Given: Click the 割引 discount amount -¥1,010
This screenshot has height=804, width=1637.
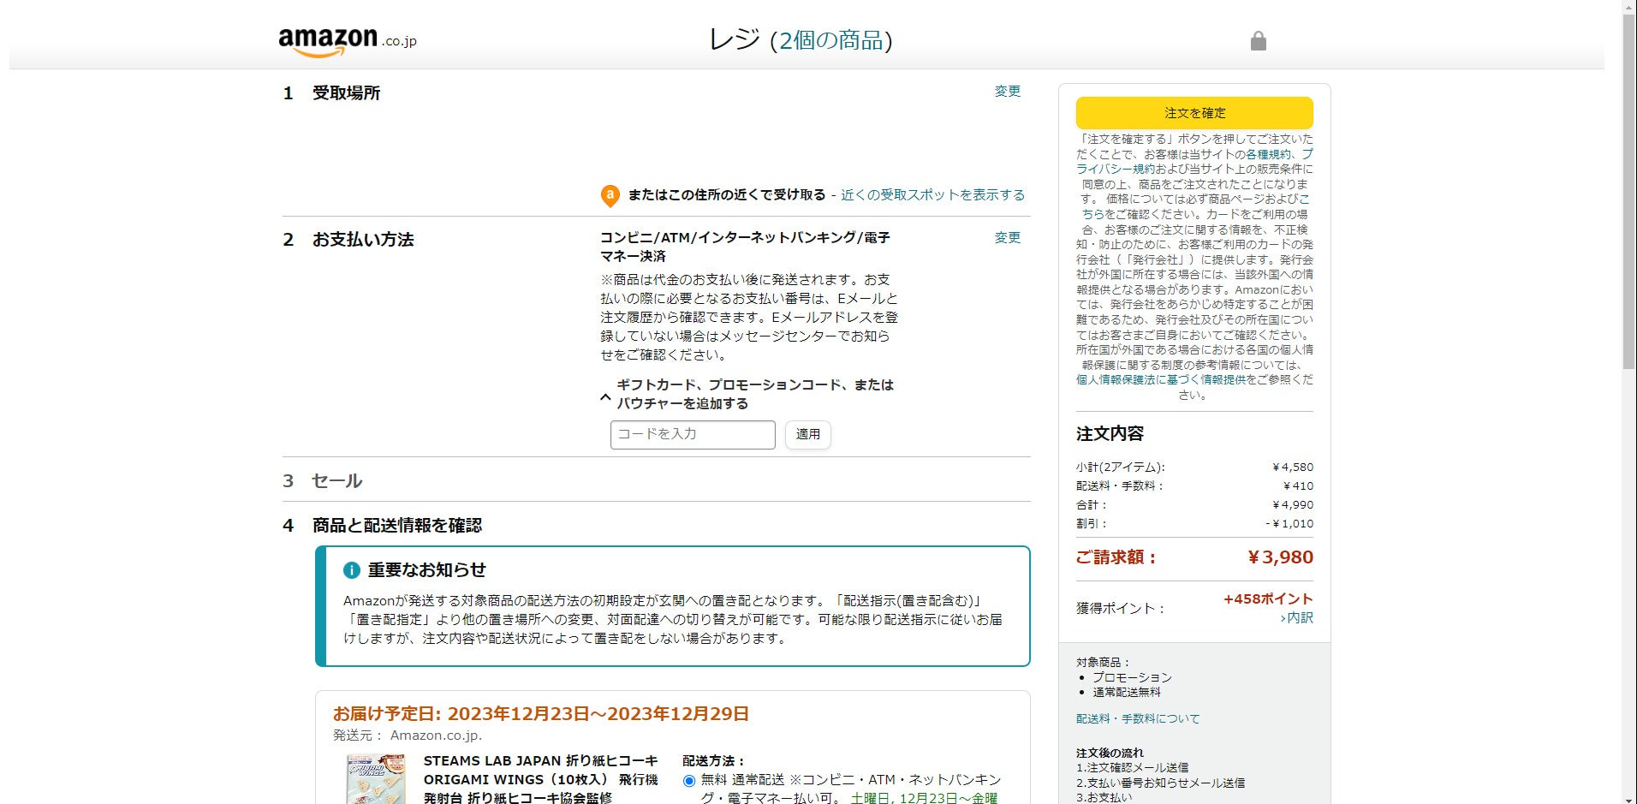Looking at the screenshot, I should (1289, 524).
